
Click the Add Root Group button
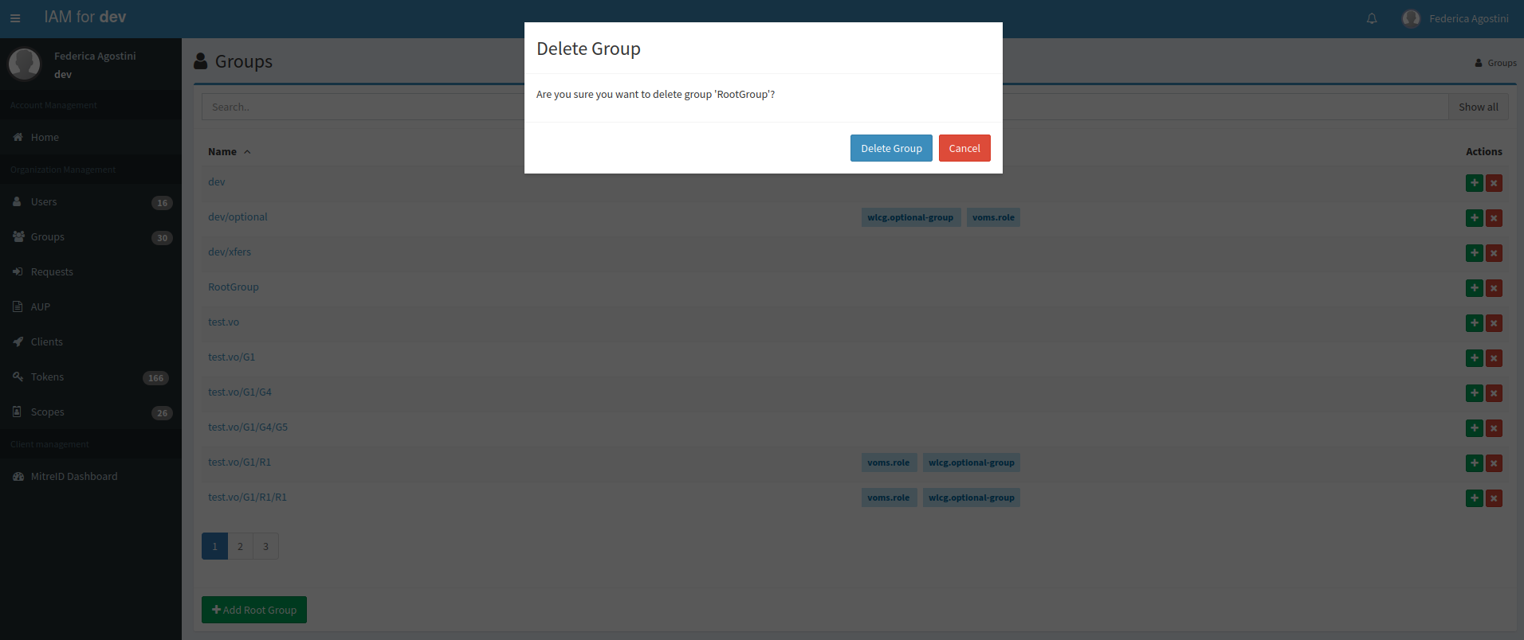pyautogui.click(x=254, y=610)
